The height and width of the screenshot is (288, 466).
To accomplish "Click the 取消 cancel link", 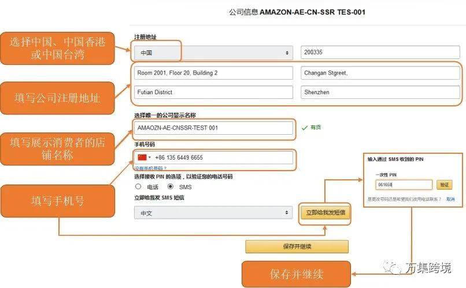I will (450, 199).
